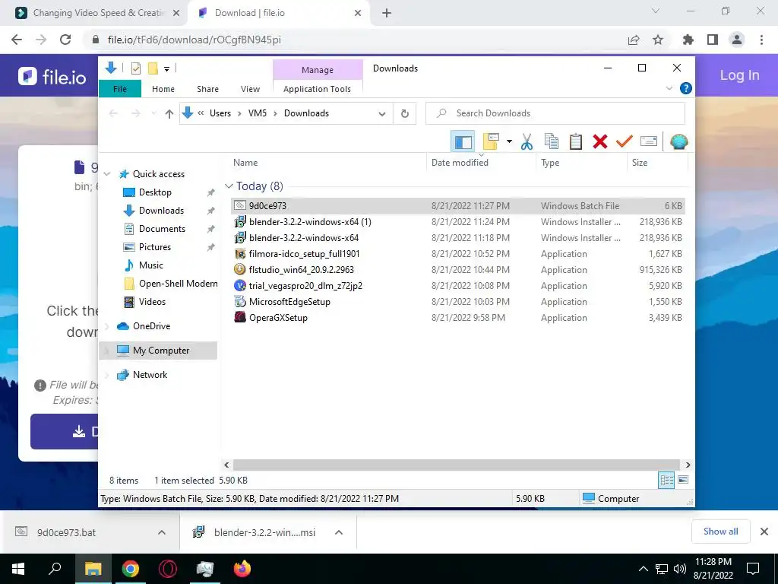Viewport: 778px width, 584px height.
Task: Select the trial_vegaspro20_dlm_z72jp2 file icon
Action: [240, 286]
